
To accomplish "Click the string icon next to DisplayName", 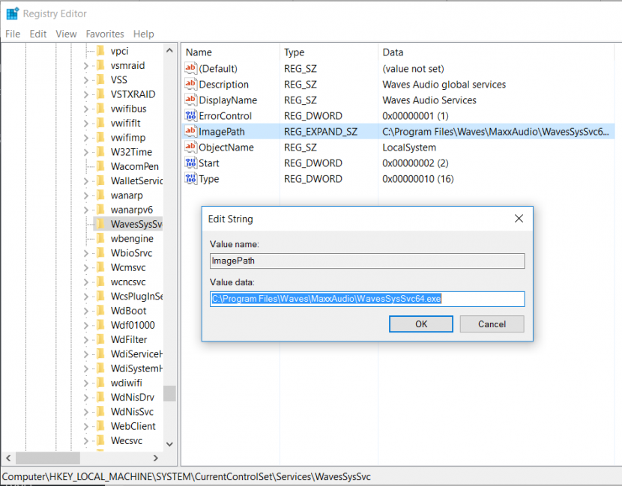I will (x=190, y=100).
